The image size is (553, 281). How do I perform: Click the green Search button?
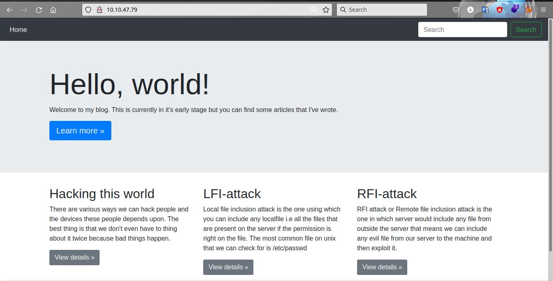click(x=526, y=30)
